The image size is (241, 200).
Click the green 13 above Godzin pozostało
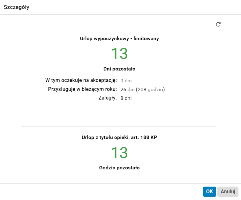pyautogui.click(x=119, y=153)
